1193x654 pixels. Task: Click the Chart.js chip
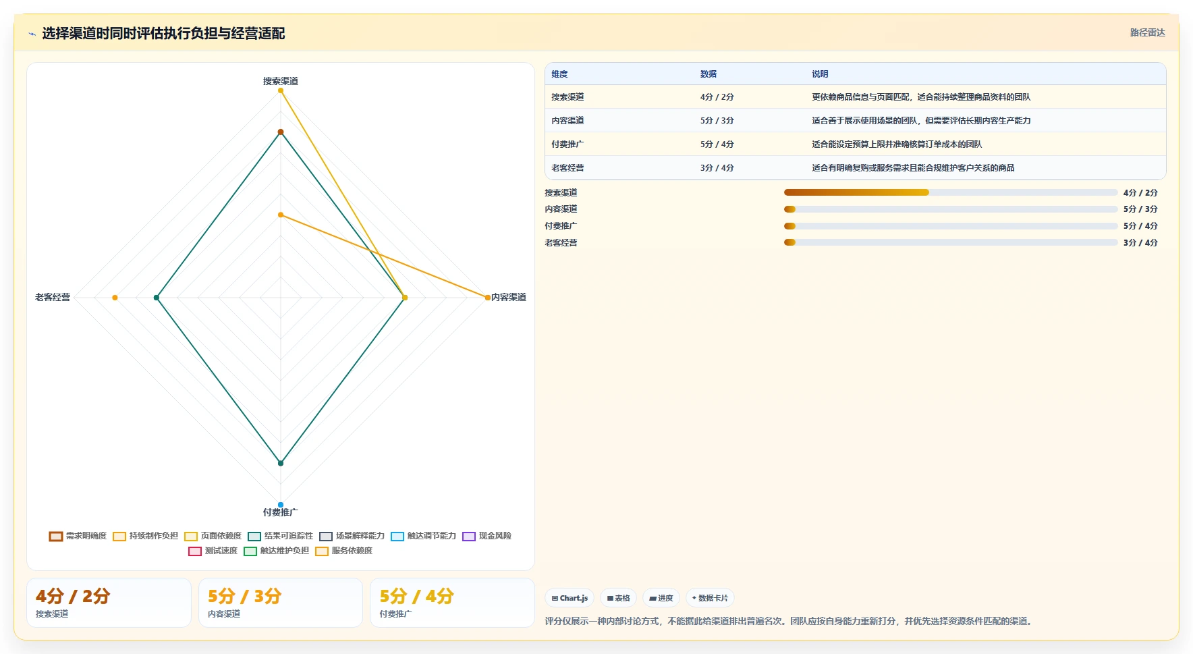pos(570,598)
